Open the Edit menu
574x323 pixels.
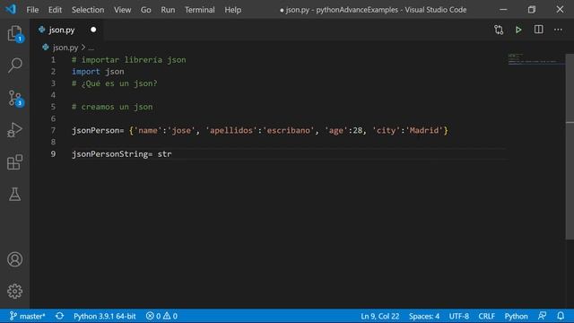(x=55, y=10)
